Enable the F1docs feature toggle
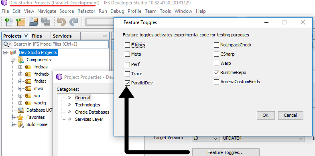 pyautogui.click(x=127, y=45)
